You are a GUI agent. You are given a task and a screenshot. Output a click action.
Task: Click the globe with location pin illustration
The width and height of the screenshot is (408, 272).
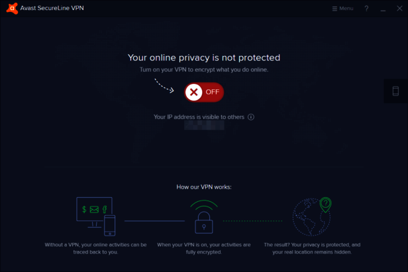click(x=312, y=216)
